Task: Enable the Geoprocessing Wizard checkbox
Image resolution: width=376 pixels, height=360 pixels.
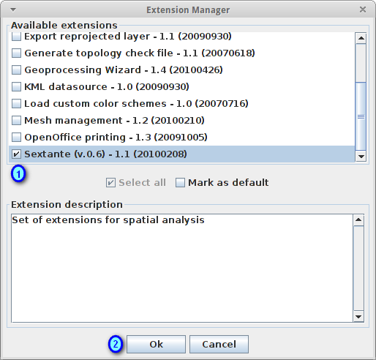Action: pos(16,70)
